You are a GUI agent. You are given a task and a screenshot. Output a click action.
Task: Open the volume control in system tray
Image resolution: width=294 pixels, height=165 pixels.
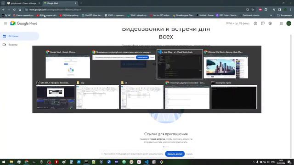click(268, 162)
